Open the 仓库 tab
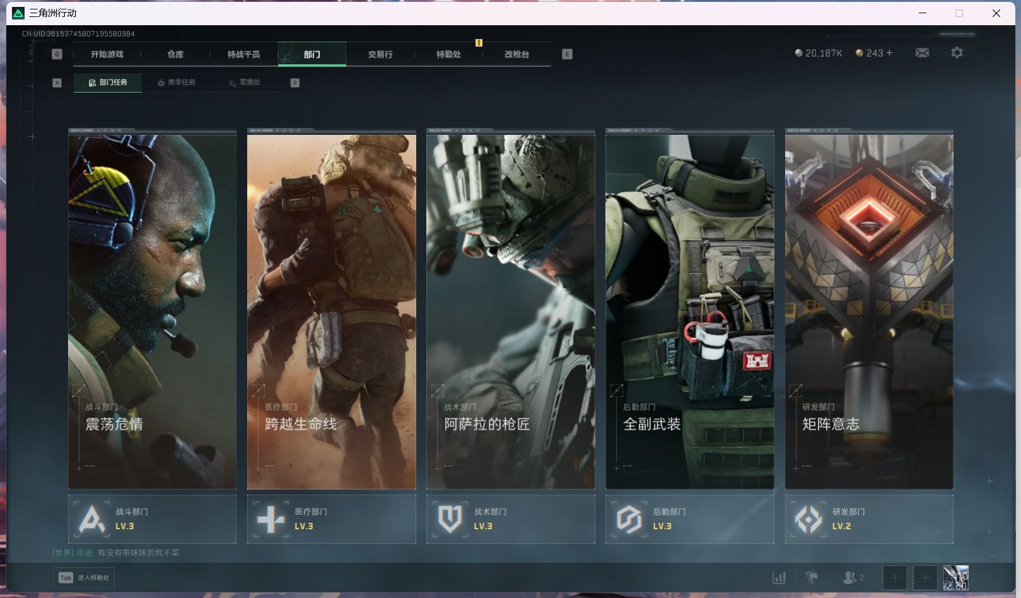The height and width of the screenshot is (598, 1021). 175,54
